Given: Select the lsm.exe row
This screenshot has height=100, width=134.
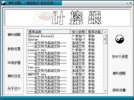Looking at the screenshot, I should coord(65,67).
